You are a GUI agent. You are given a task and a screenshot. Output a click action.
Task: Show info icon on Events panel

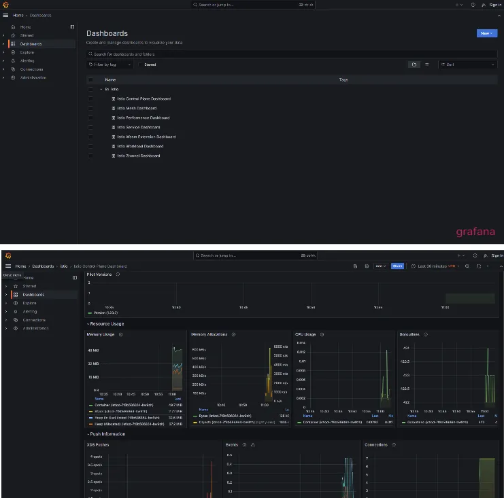(x=244, y=445)
